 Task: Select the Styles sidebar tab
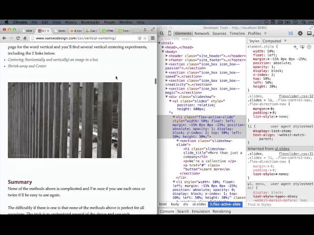pos(254,41)
